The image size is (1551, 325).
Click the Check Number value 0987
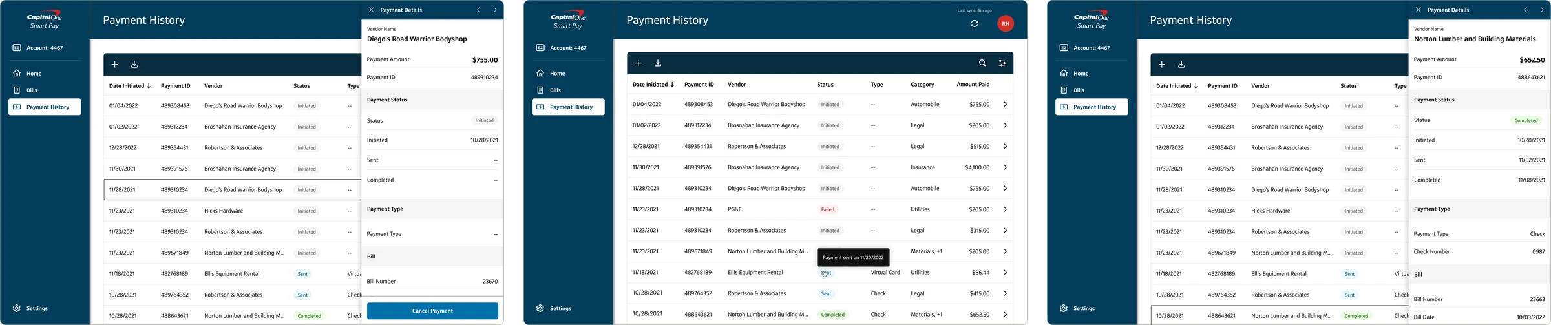pos(1538,252)
